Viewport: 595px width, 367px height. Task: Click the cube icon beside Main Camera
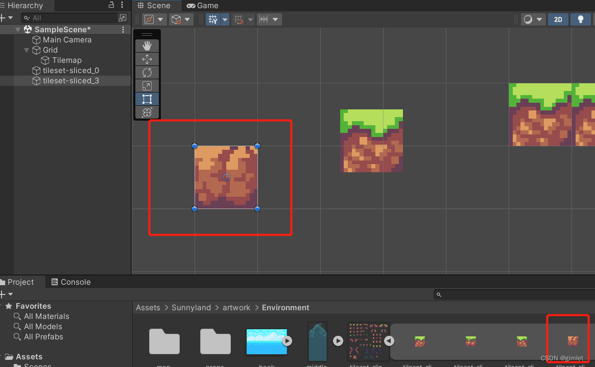pyautogui.click(x=36, y=40)
